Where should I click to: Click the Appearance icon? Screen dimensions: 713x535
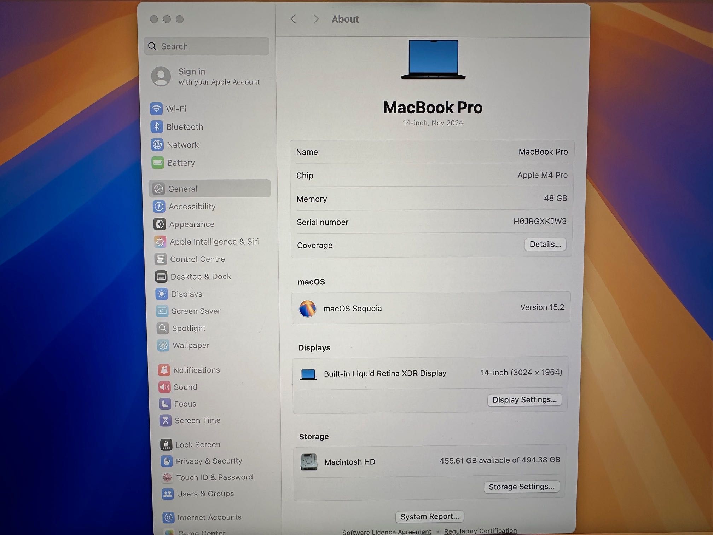(160, 224)
